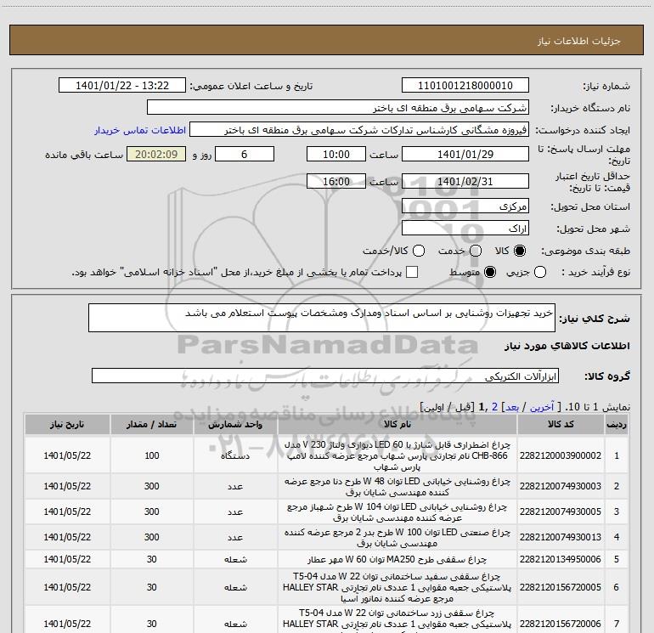Choose متوسط purchase process type
This screenshot has width=654, height=633.
[x=490, y=273]
